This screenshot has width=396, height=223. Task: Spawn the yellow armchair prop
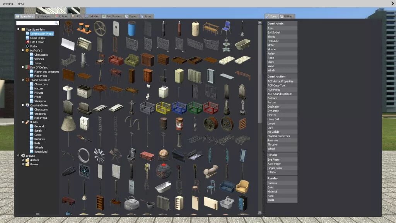pos(242,187)
